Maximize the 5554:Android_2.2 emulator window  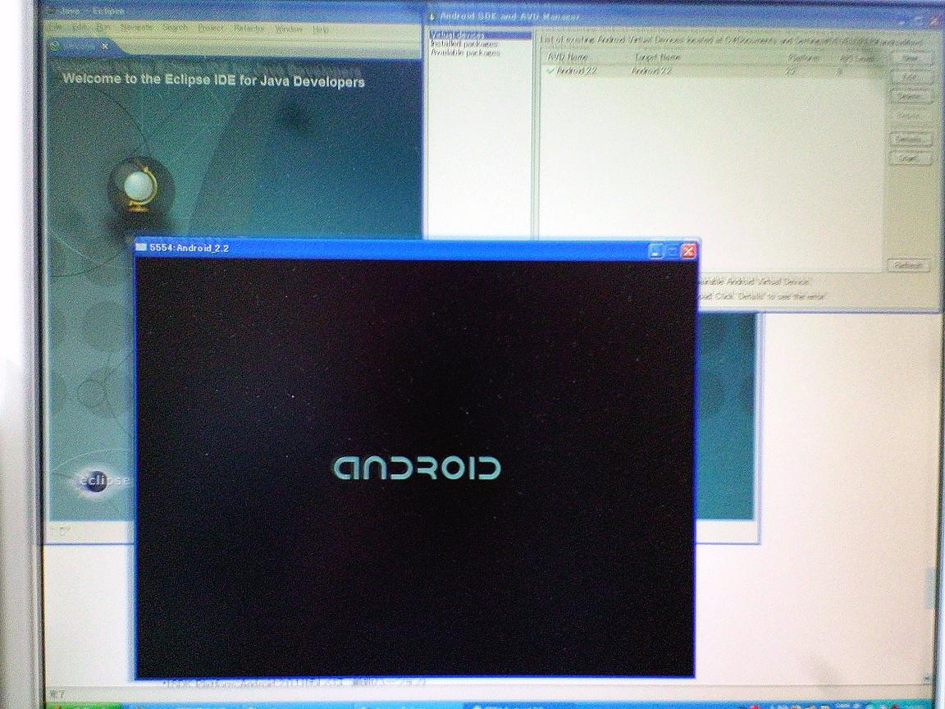tap(673, 250)
